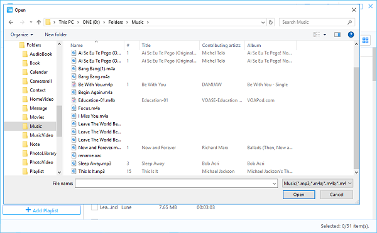Image resolution: width=377 pixels, height=233 pixels.
Task: Go up one folder level
Action: [x=39, y=23]
